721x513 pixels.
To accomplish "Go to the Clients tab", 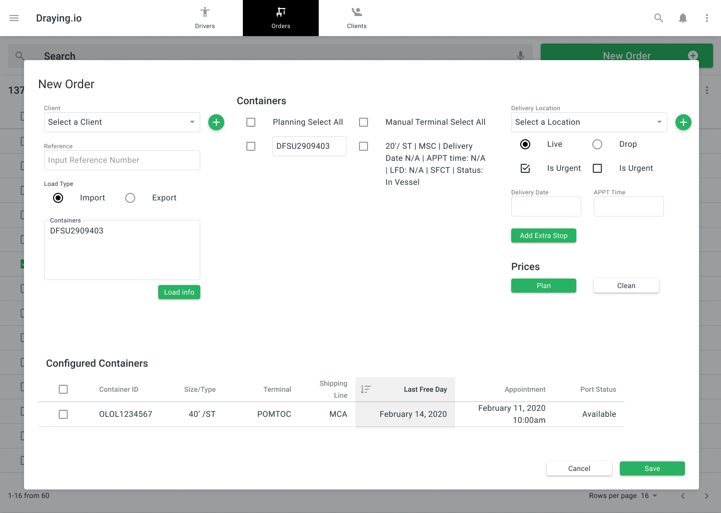I will 356,18.
